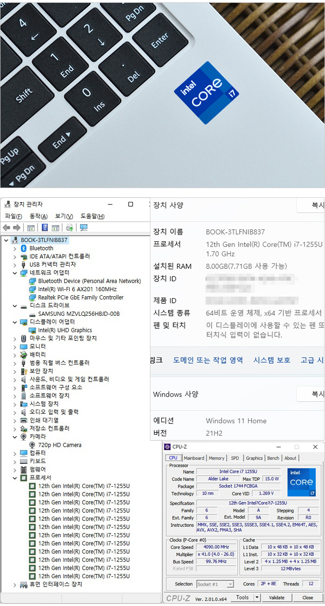Click the Forward arrow in Device Manager toolbar

pos(17,228)
